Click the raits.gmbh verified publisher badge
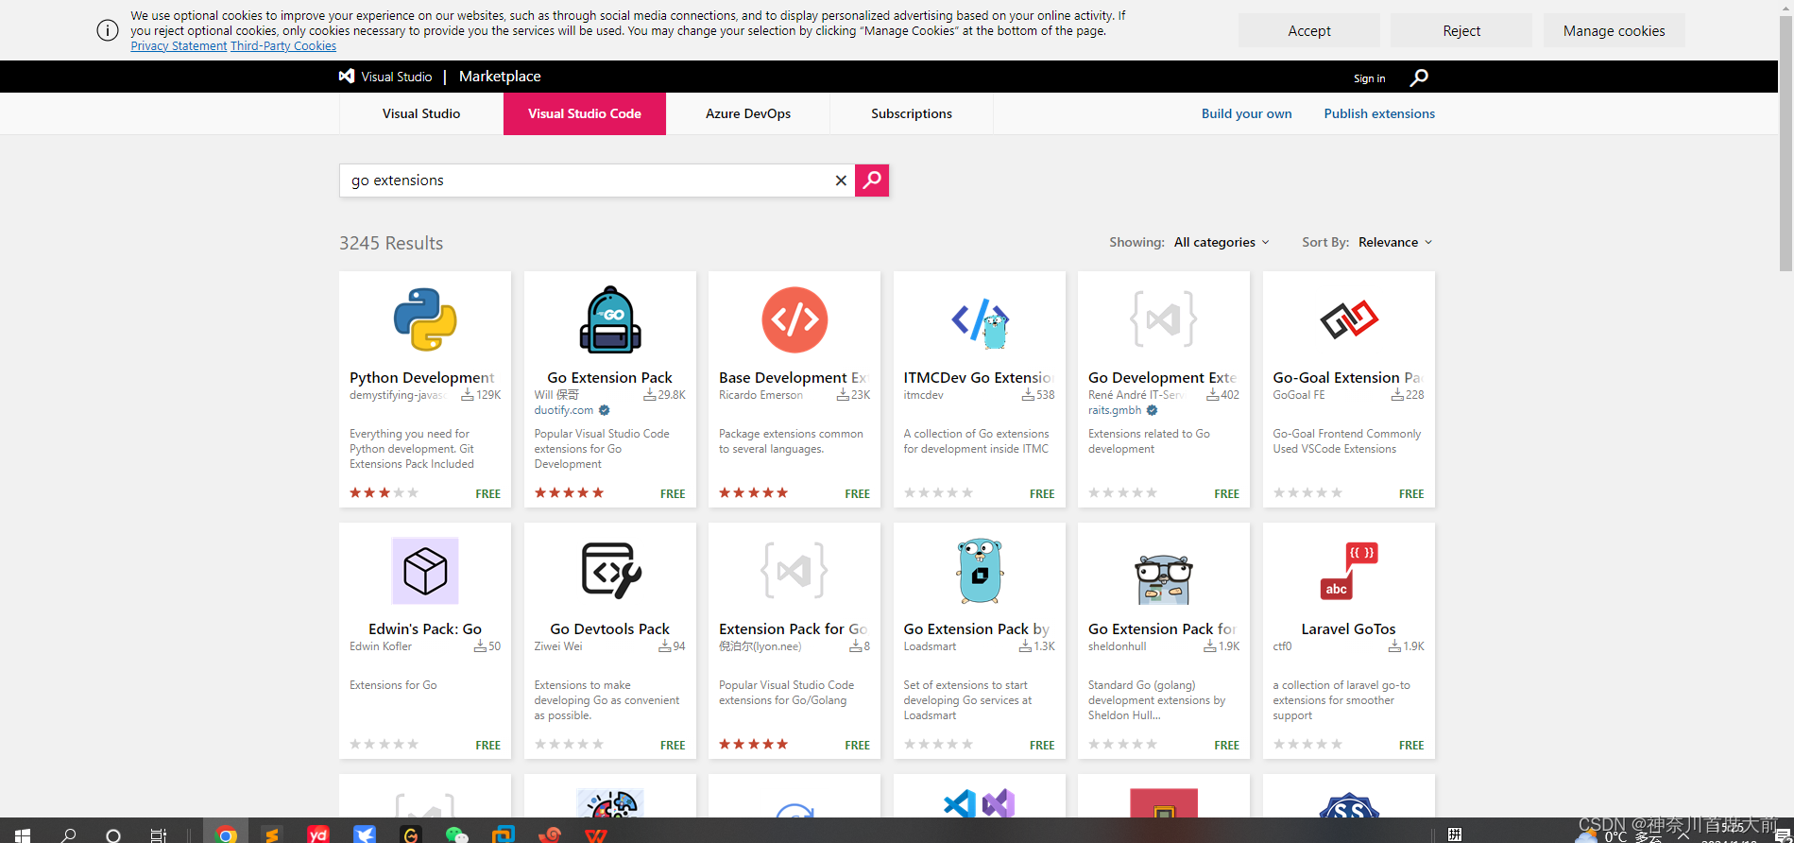Screen dimensions: 1794x843 1152,410
